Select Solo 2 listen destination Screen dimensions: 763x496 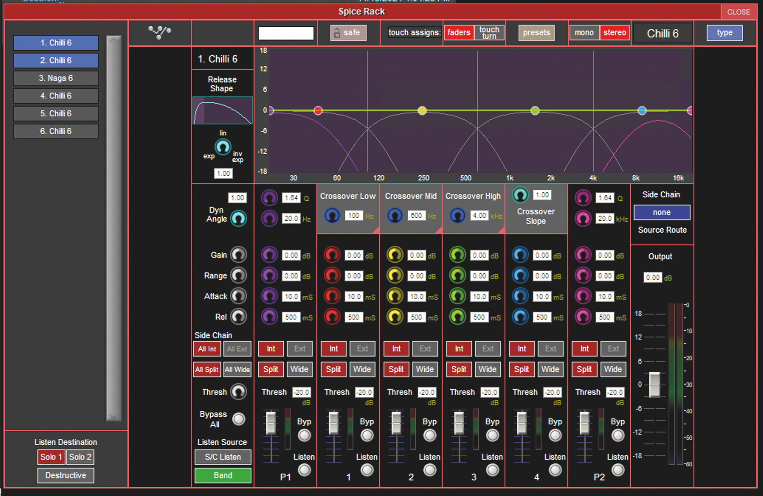coord(80,457)
